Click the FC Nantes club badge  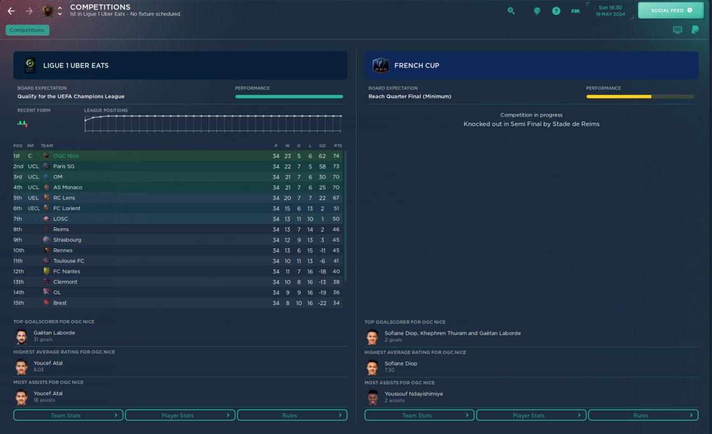coord(47,272)
